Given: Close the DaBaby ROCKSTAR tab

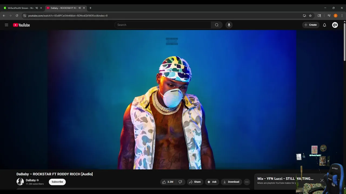Looking at the screenshot, I should (x=84, y=8).
